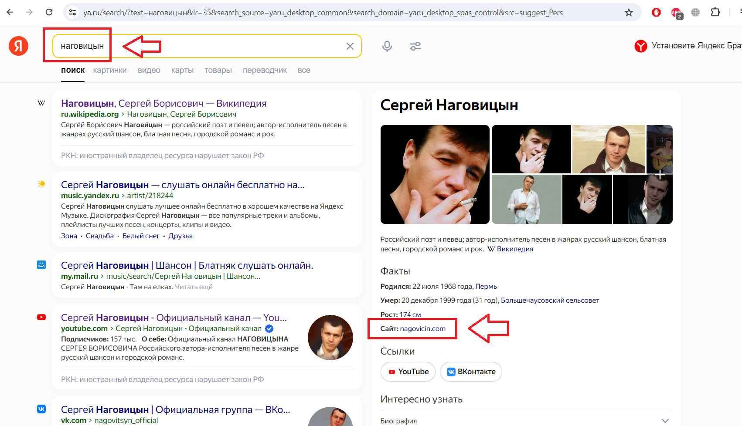Screen dimensions: 742x426
Task: Go to Yandex home via red Я logo
Action: (18, 46)
